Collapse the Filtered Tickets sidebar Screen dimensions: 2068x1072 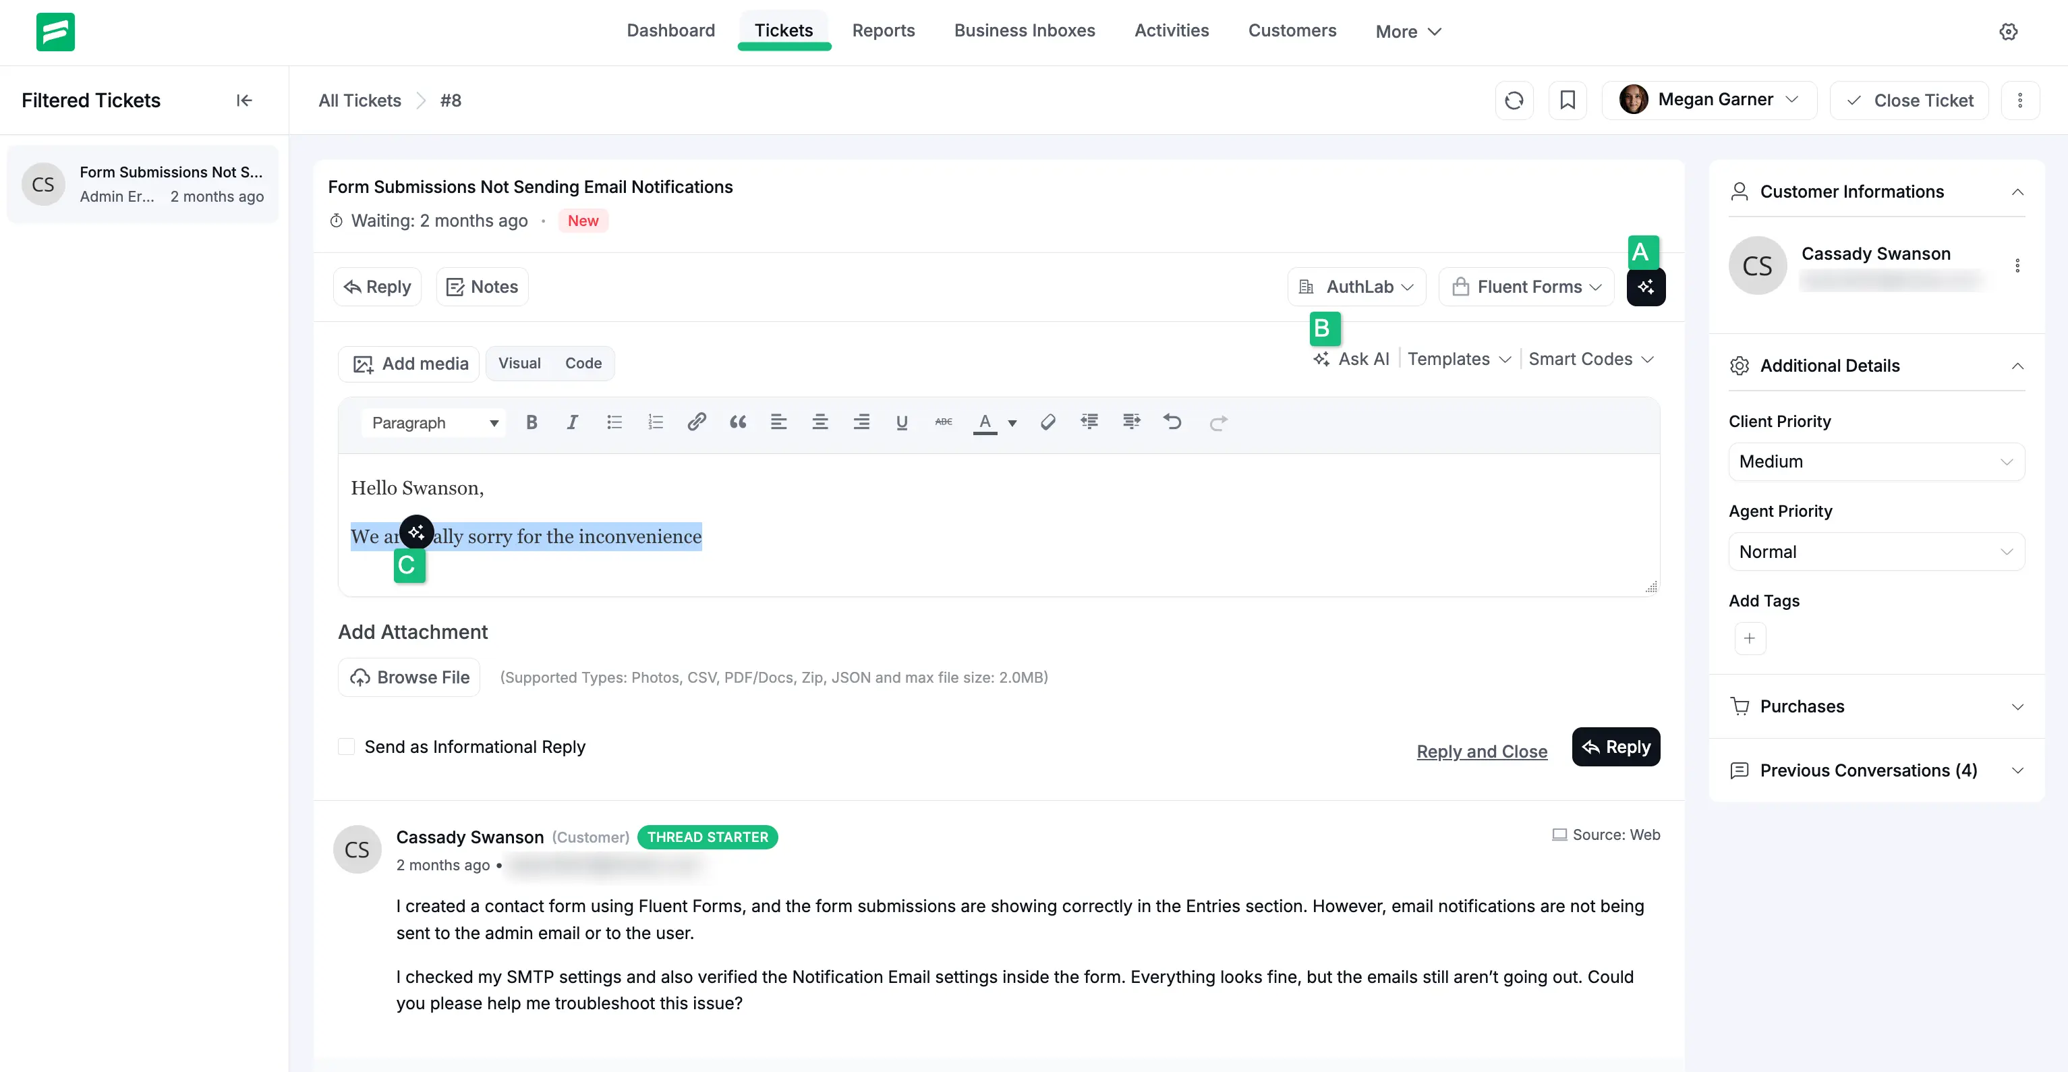pos(244,101)
